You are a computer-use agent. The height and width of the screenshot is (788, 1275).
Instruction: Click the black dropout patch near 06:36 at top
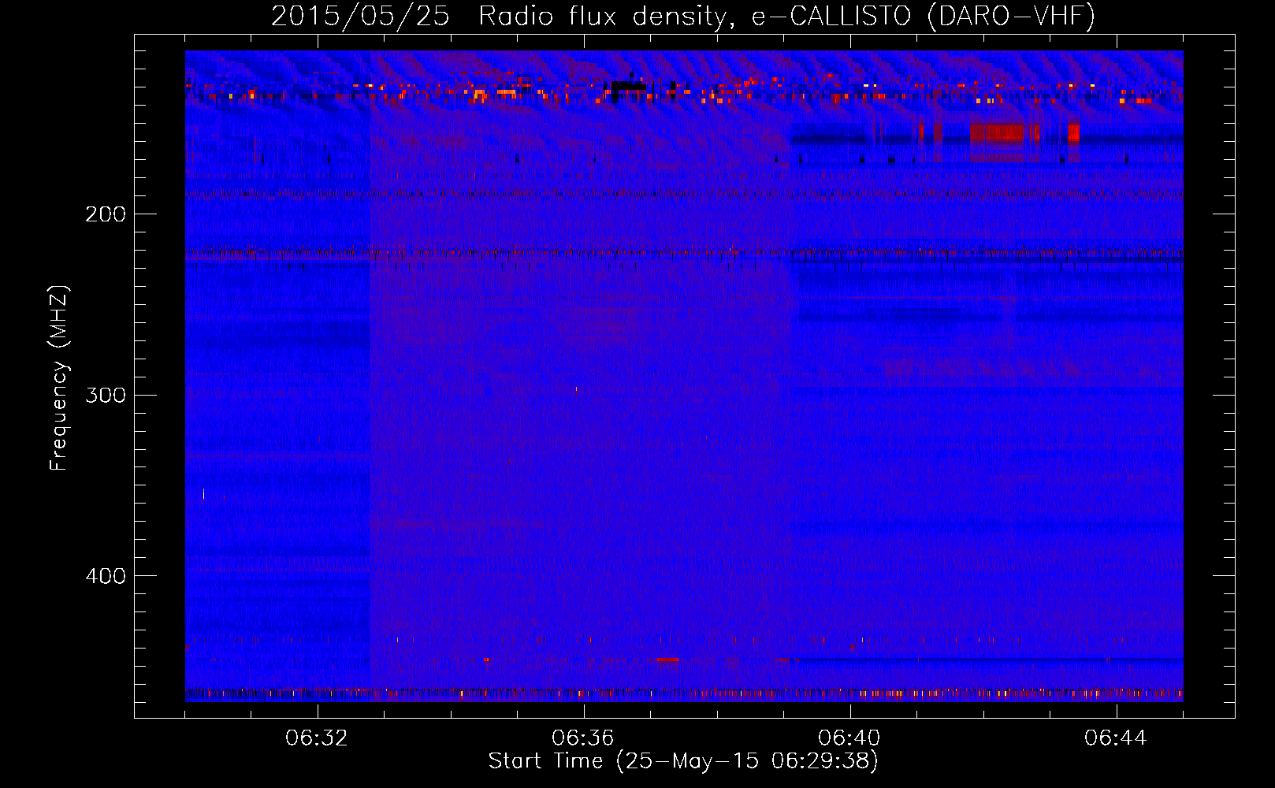(x=628, y=85)
